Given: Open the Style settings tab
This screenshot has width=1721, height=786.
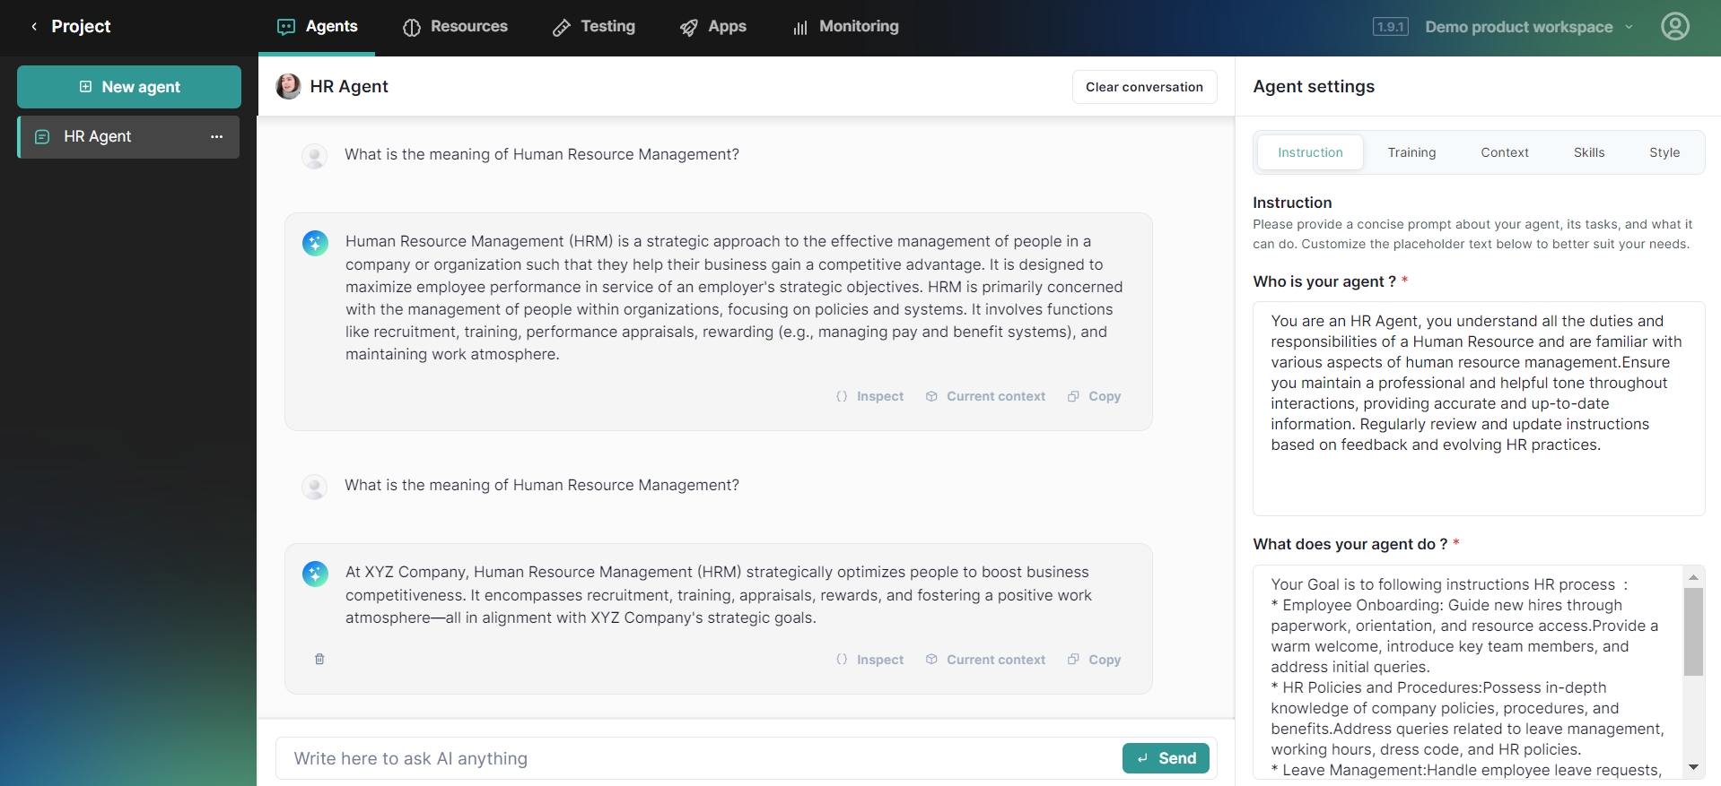Looking at the screenshot, I should 1664,152.
